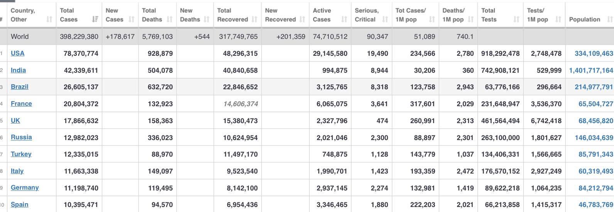The height and width of the screenshot is (212, 614).
Task: Select World new recovered +201,359
Action: tap(291, 37)
